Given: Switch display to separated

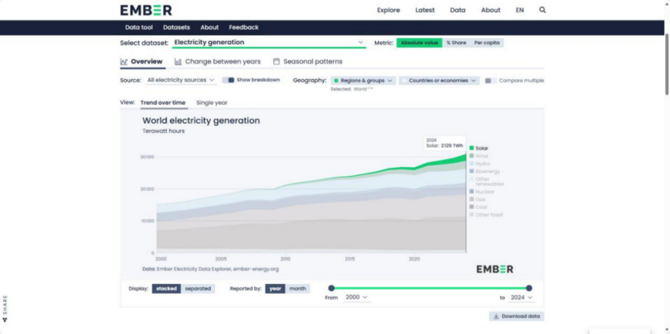Looking at the screenshot, I should (198, 288).
